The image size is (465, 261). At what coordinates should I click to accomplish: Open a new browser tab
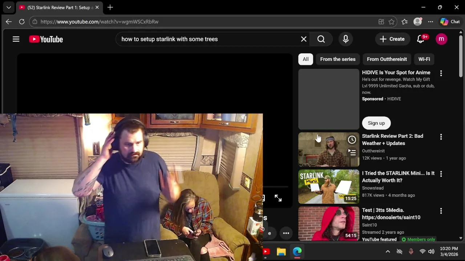[x=110, y=7]
